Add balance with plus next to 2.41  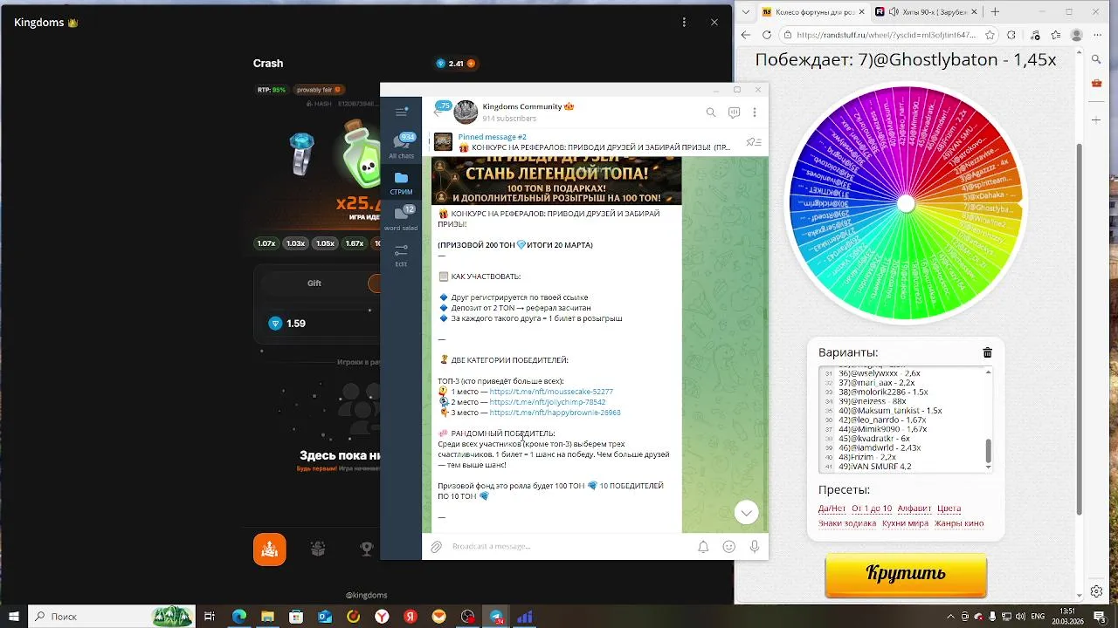pos(471,64)
